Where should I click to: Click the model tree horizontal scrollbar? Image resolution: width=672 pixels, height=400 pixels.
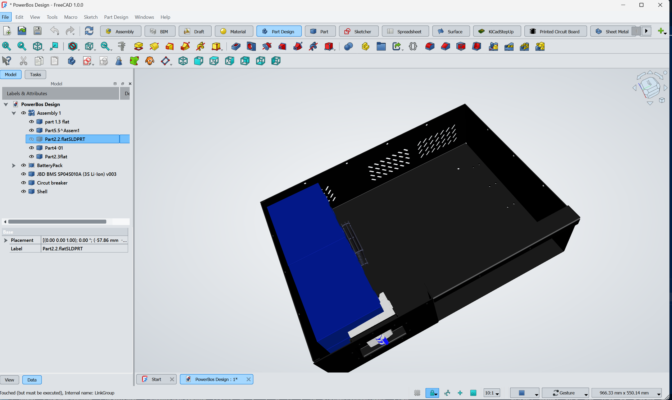57,222
